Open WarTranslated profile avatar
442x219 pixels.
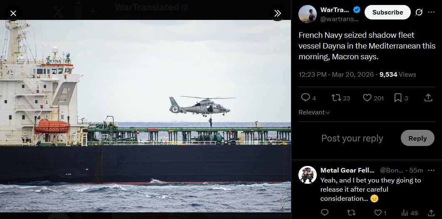pos(308,14)
